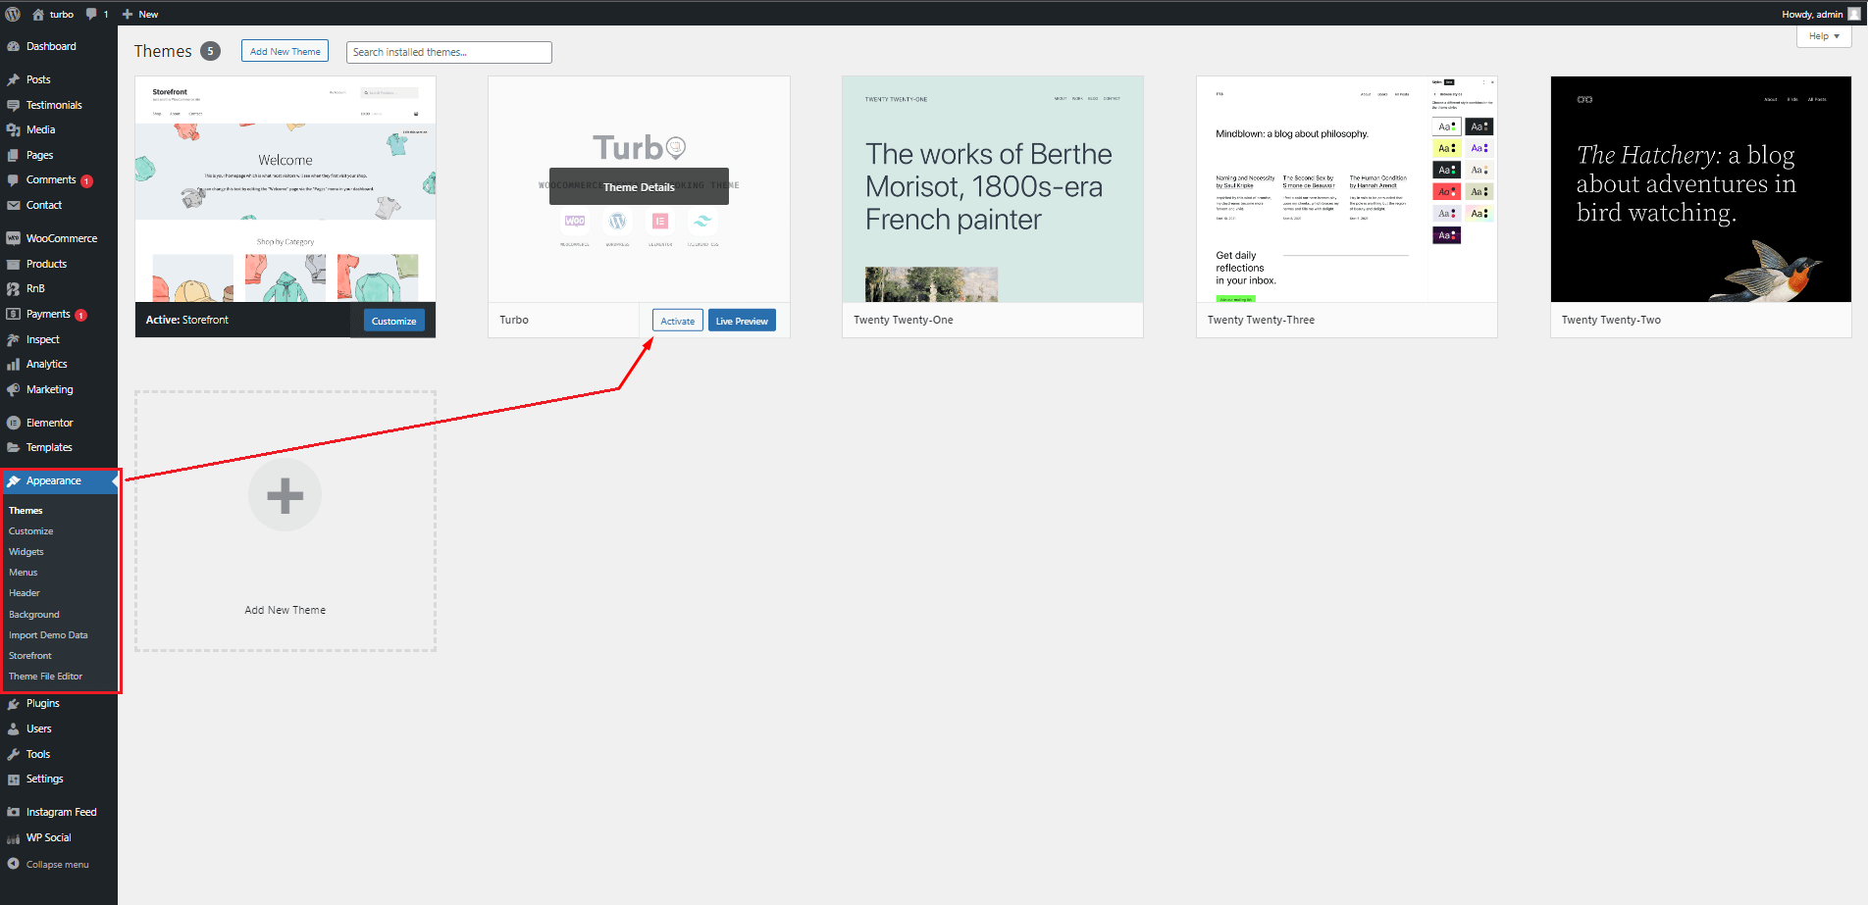
Task: Select the Storefront theme screenshot
Action: (285, 189)
